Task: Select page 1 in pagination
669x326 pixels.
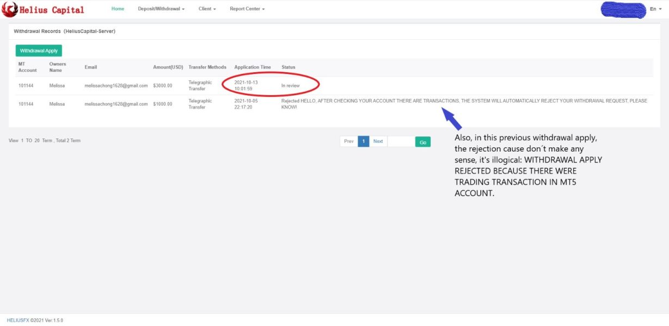Action: [364, 141]
